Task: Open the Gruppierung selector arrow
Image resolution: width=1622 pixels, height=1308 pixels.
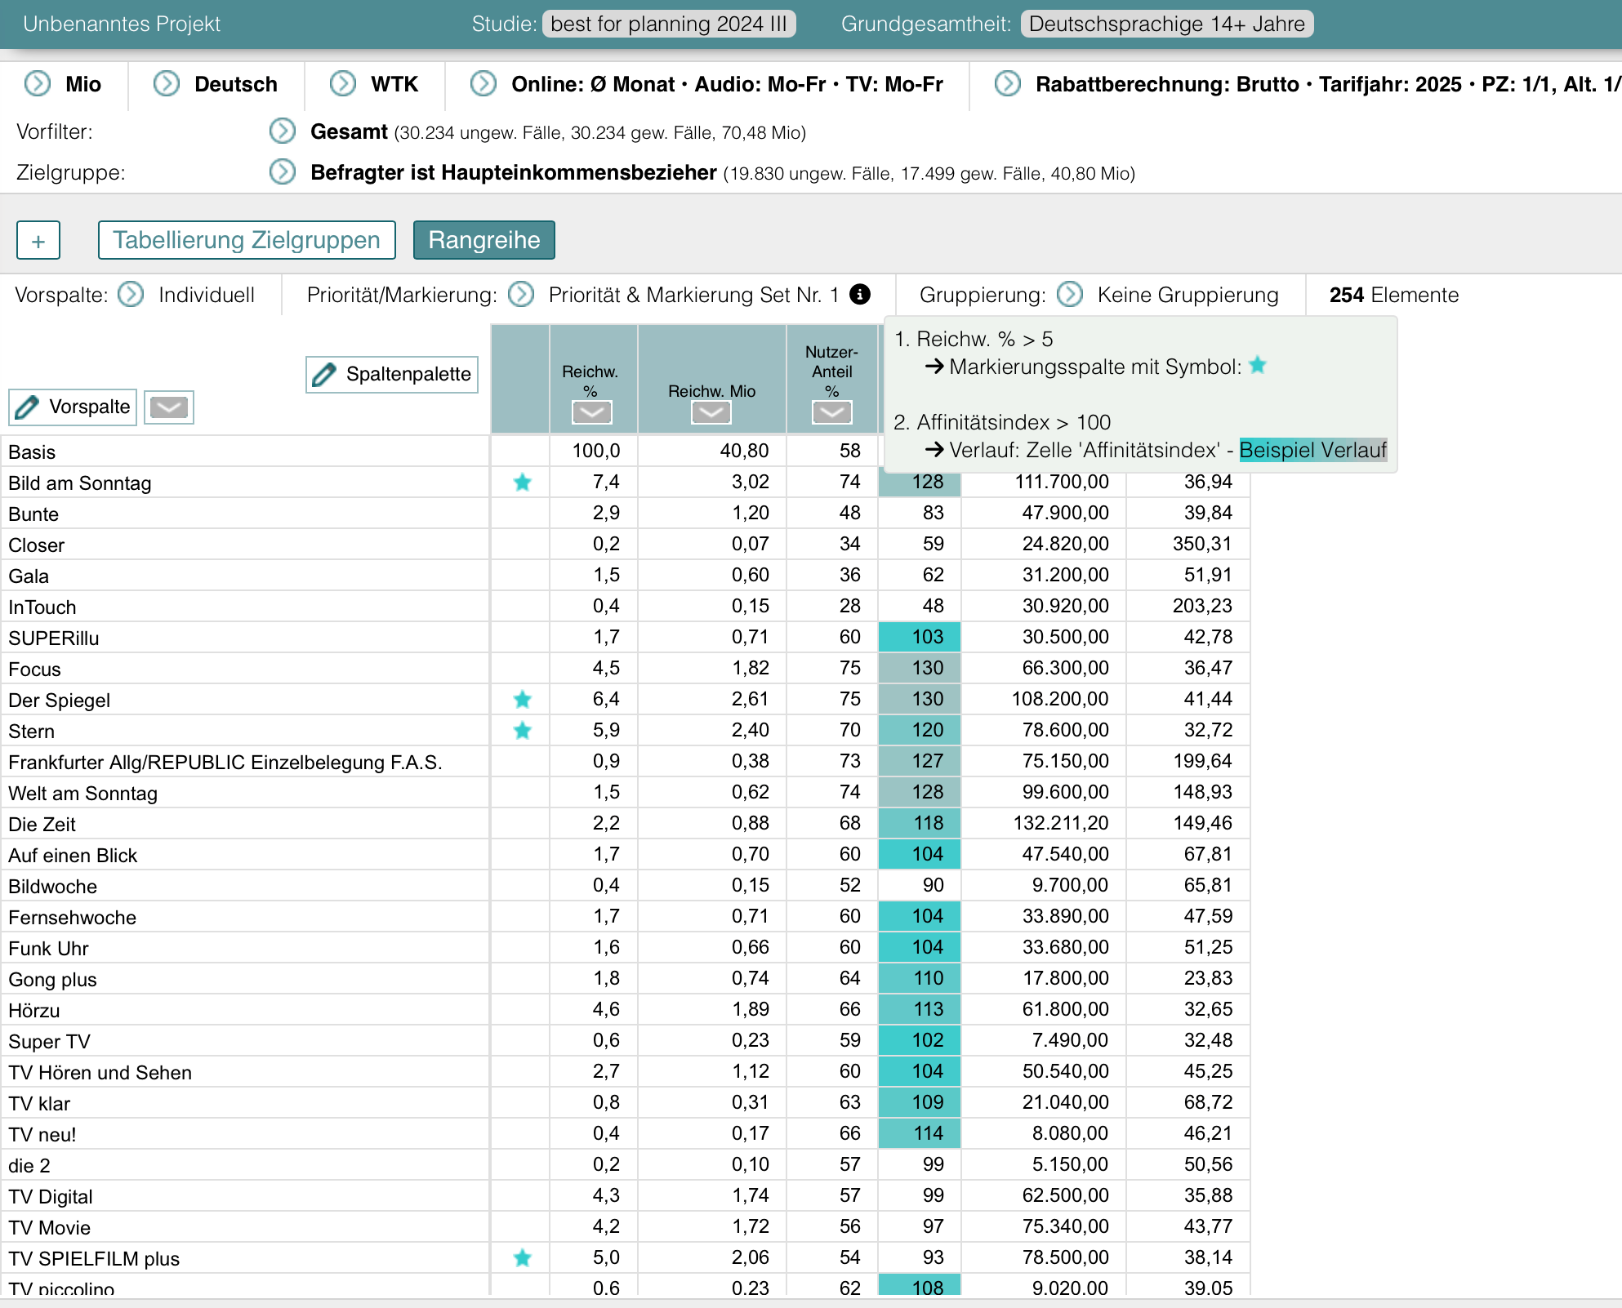Action: tap(1070, 295)
